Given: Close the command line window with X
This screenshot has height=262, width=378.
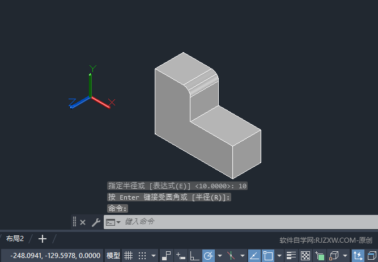Looking at the screenshot, I should tap(83, 222).
